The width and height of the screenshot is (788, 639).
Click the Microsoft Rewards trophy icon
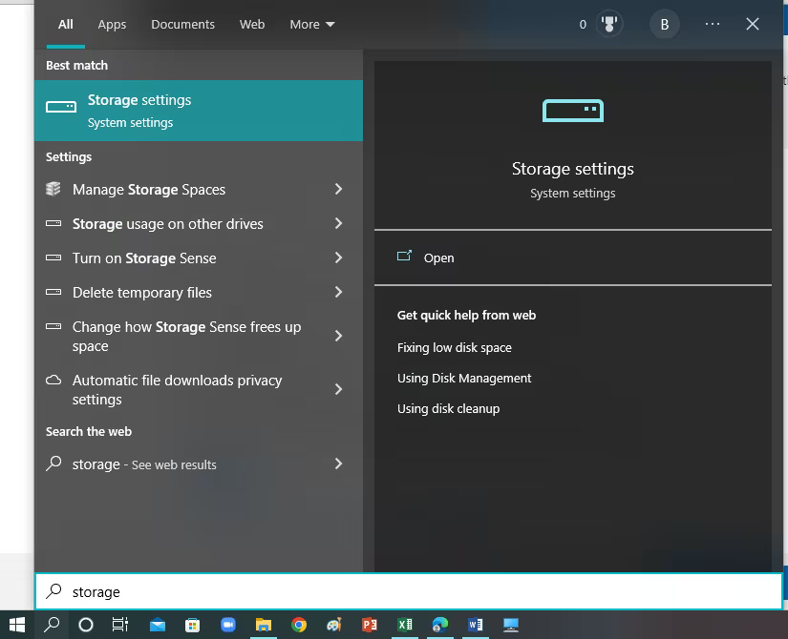[608, 24]
